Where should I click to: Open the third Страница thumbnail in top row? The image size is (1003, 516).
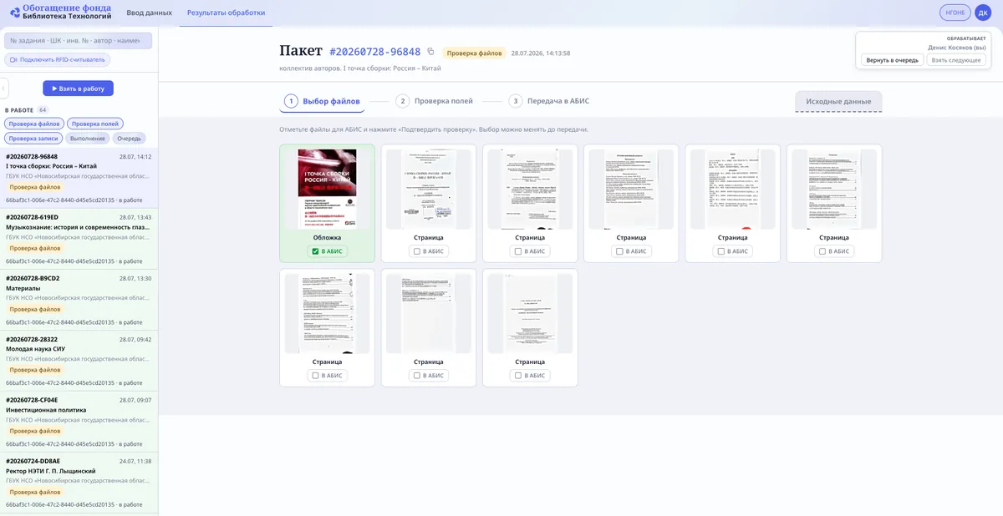pos(631,189)
